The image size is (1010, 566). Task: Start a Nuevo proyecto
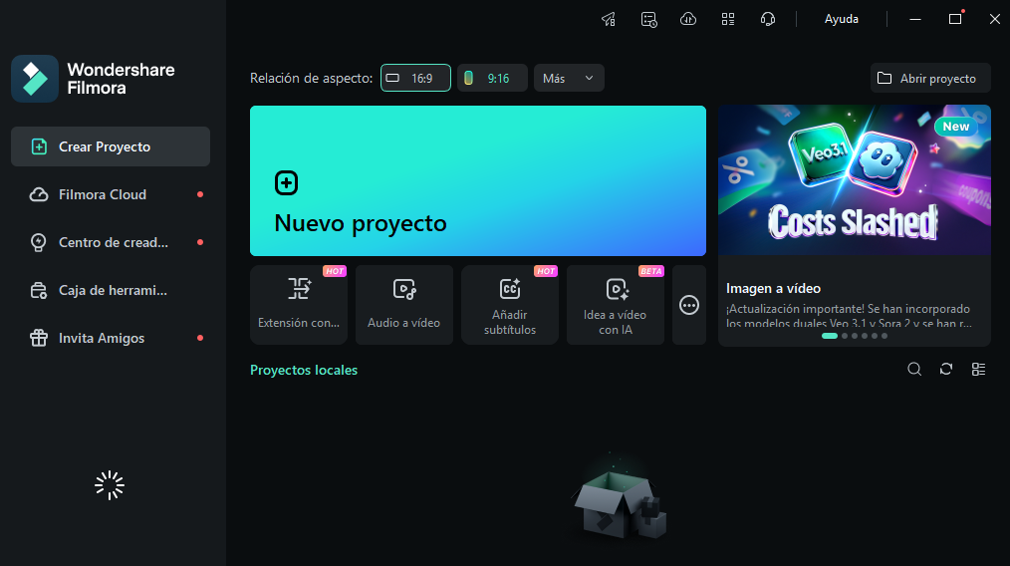coord(477,181)
